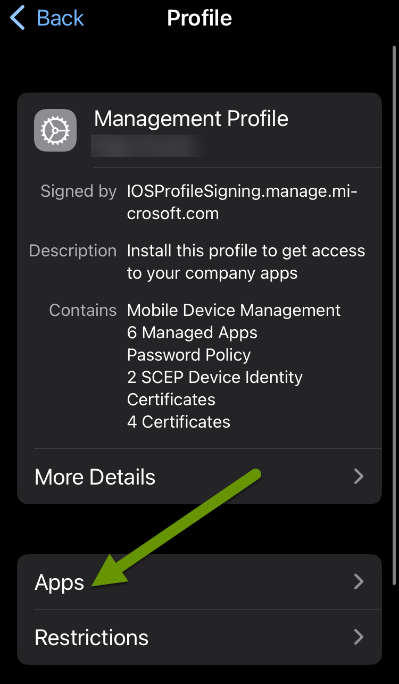Tap the chevron beside the Apps row
Screen dimensions: 399x684
(x=358, y=582)
